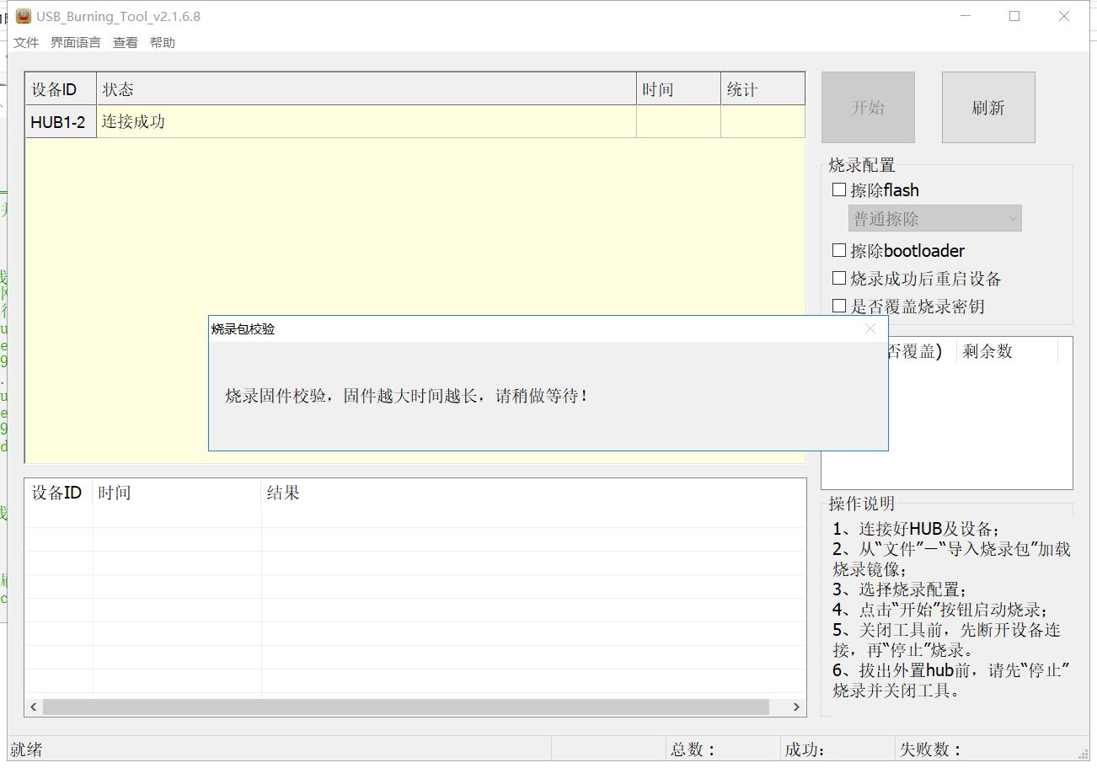The width and height of the screenshot is (1097, 768).
Task: Open the 文件 menu
Action: click(x=26, y=43)
